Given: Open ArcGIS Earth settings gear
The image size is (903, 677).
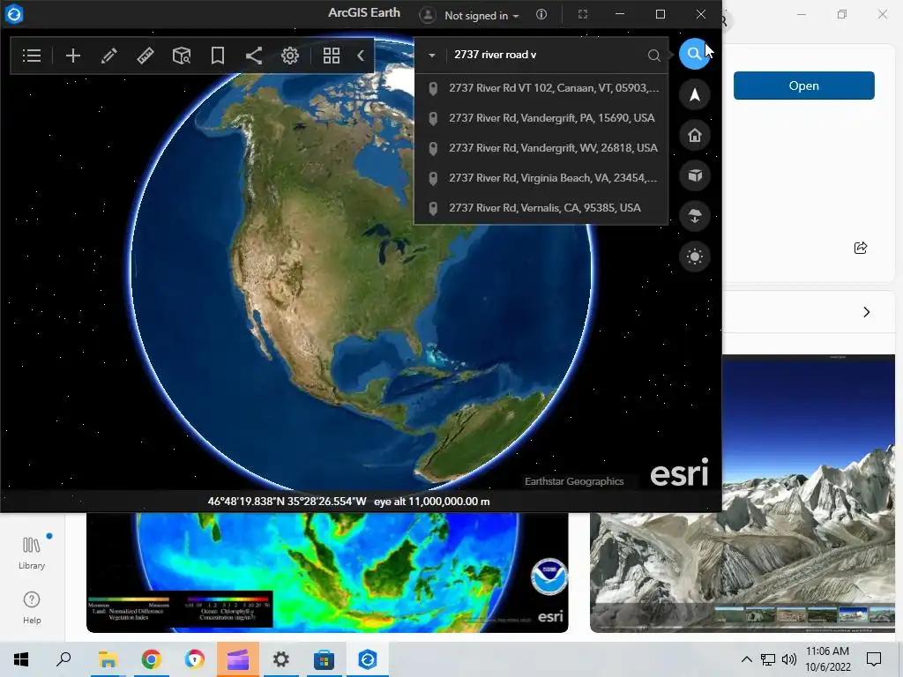Looking at the screenshot, I should [290, 56].
